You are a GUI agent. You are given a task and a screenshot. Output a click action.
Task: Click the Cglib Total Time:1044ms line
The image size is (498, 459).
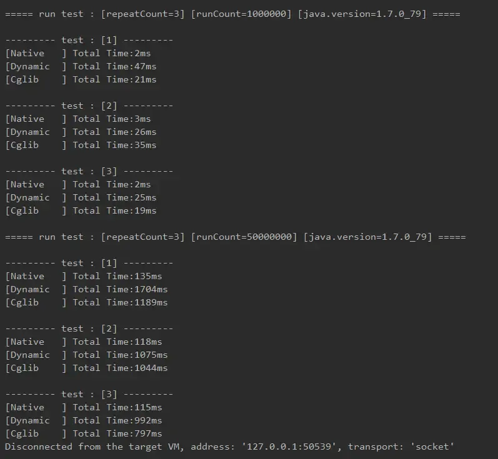tap(86, 368)
